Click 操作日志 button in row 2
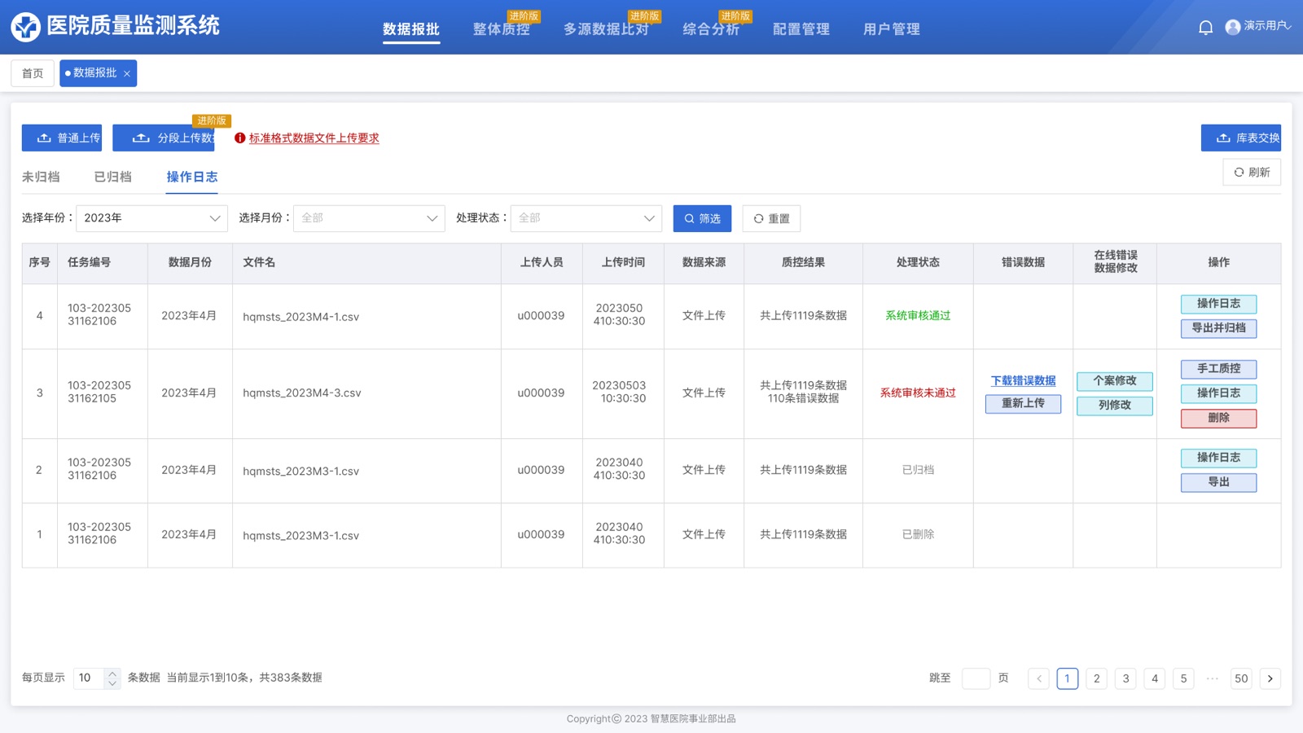1303x733 pixels. point(1219,458)
